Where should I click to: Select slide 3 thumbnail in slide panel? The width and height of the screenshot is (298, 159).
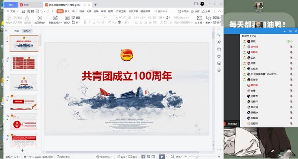[x=24, y=82]
